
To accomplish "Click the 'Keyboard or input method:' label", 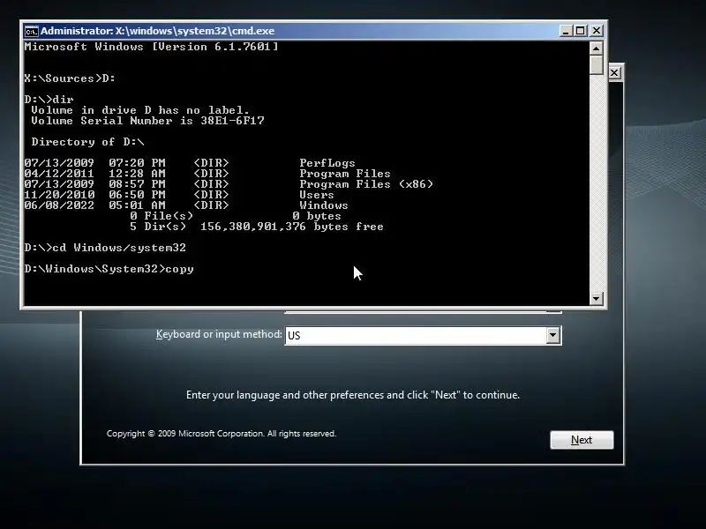I will click(x=219, y=334).
